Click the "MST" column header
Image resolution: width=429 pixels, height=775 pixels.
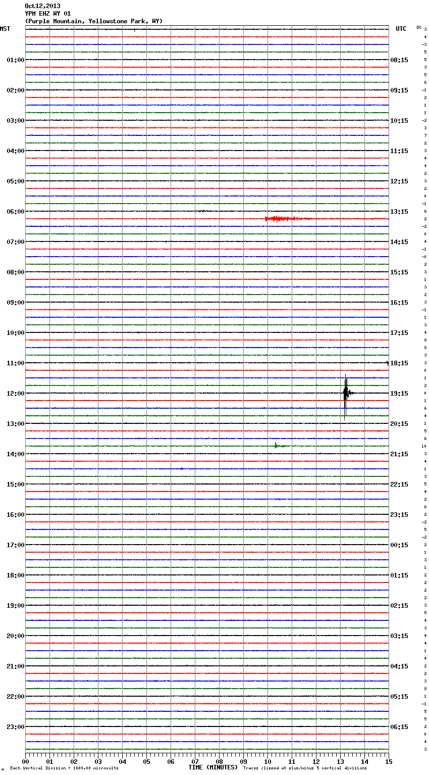5,29
